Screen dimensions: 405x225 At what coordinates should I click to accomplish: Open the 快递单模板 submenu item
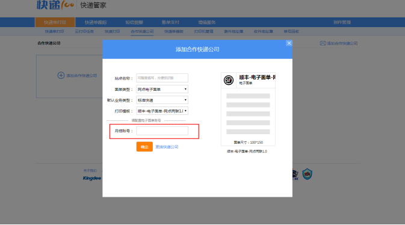174,31
